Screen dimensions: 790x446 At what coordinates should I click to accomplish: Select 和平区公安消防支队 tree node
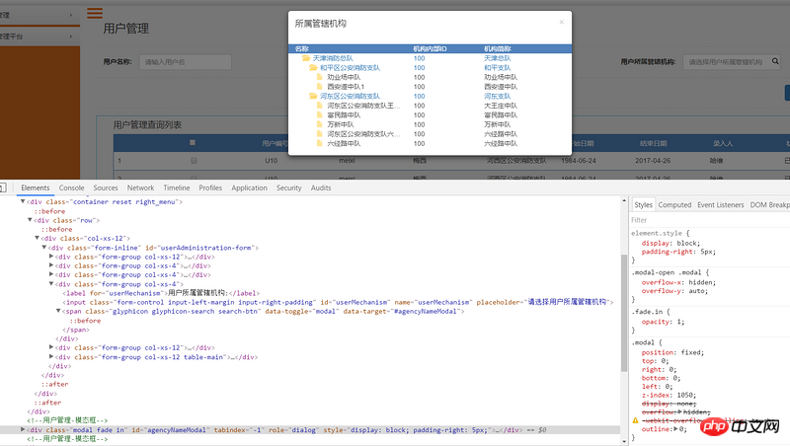click(x=351, y=67)
